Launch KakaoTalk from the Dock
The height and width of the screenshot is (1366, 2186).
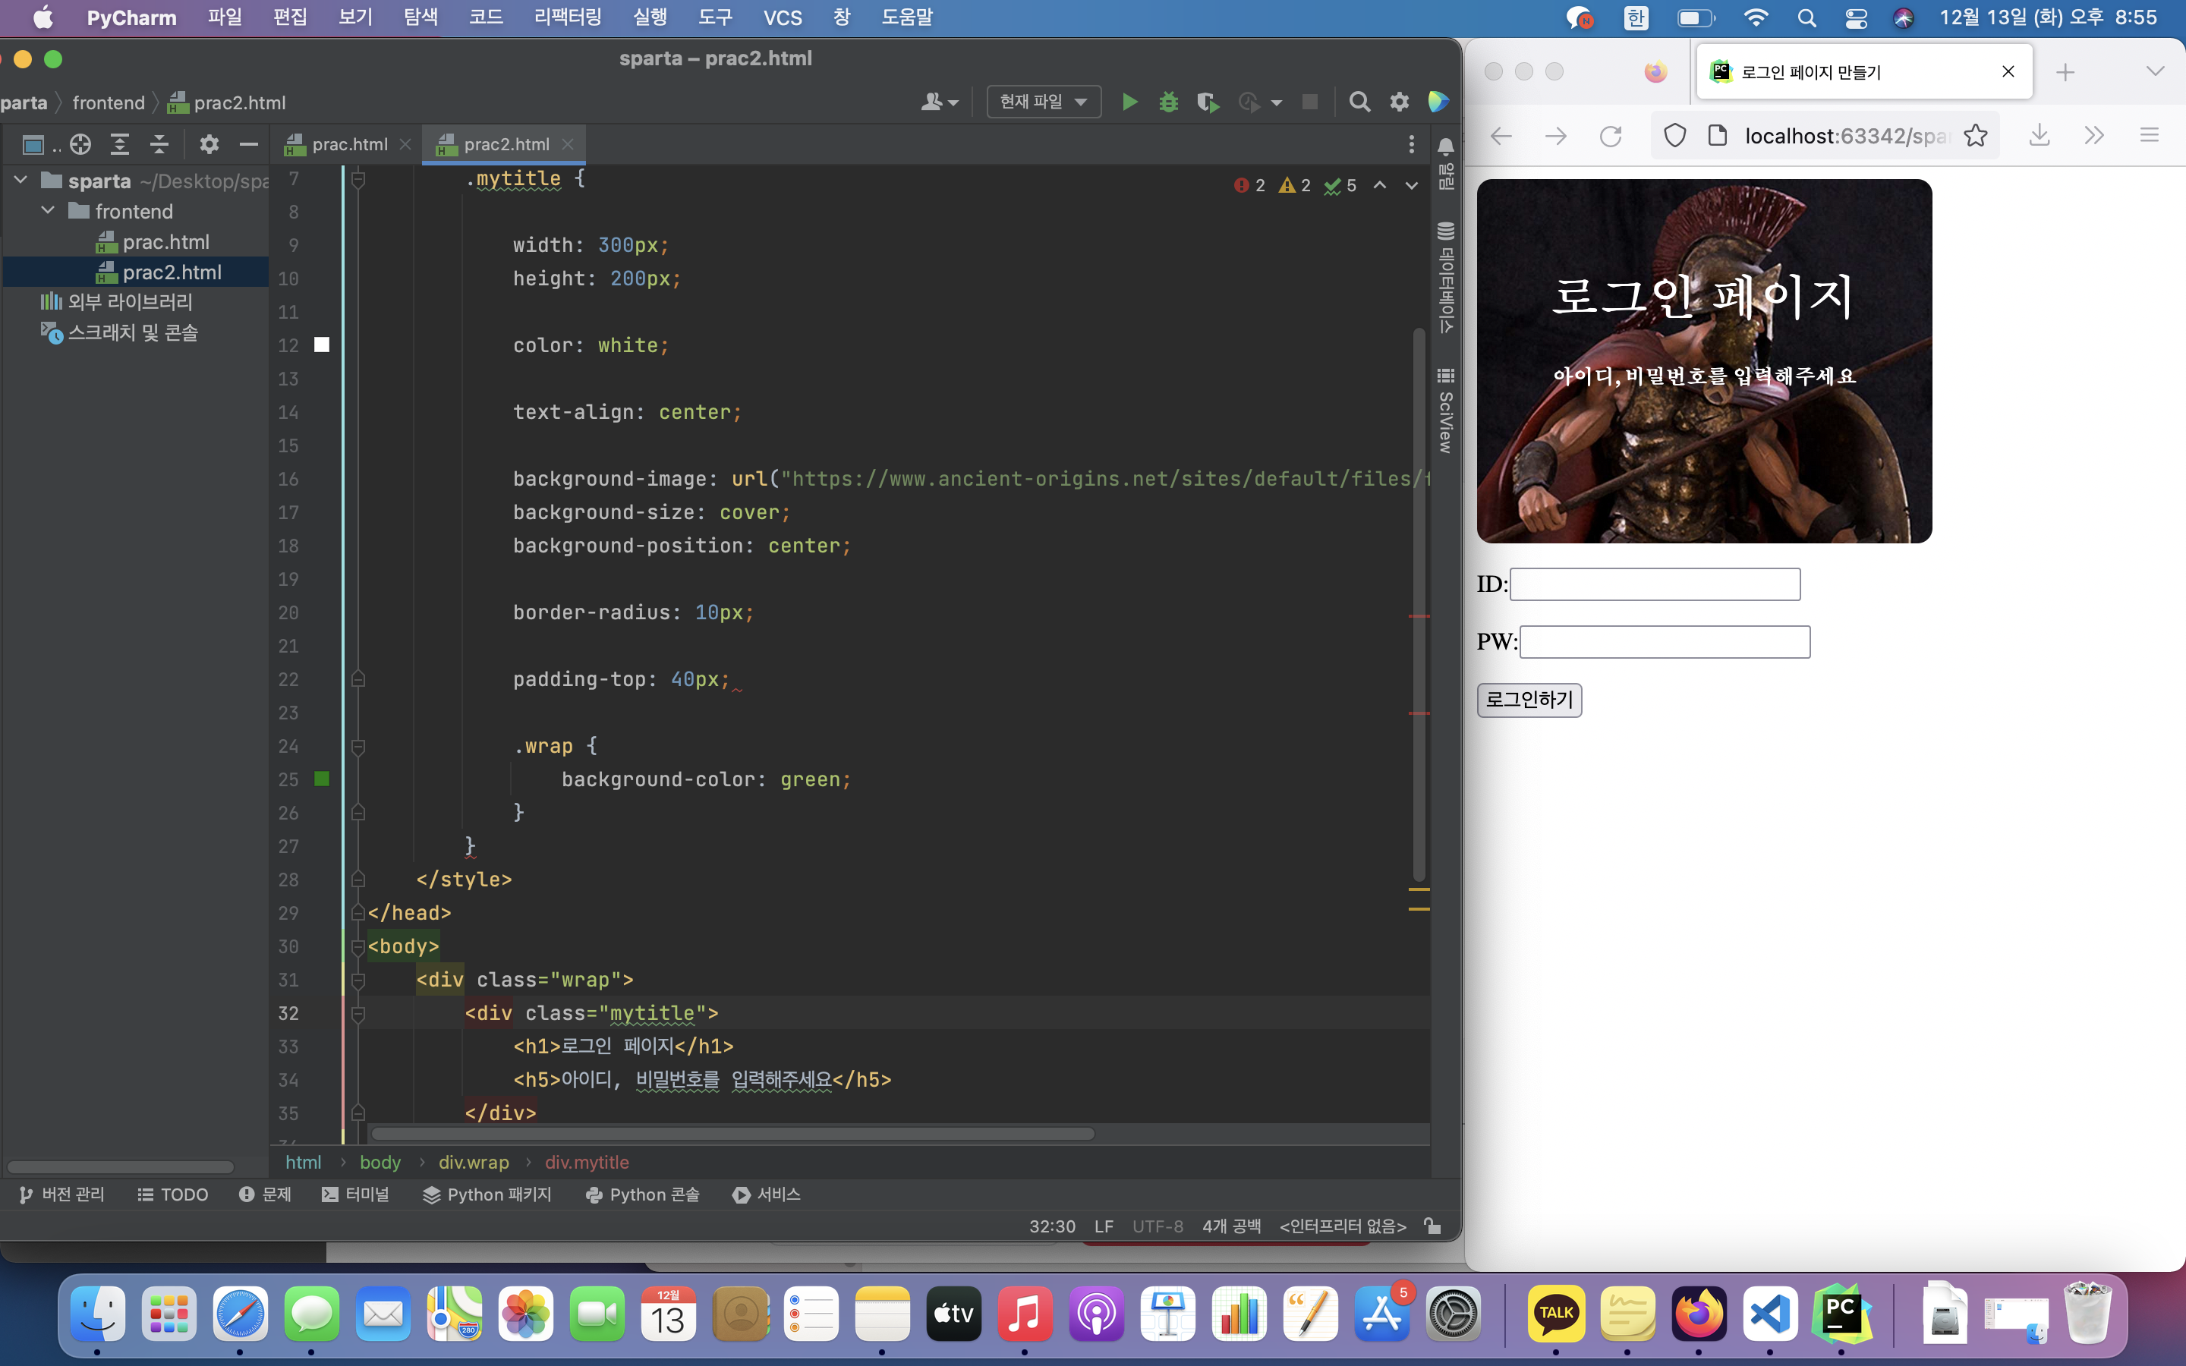coord(1557,1313)
